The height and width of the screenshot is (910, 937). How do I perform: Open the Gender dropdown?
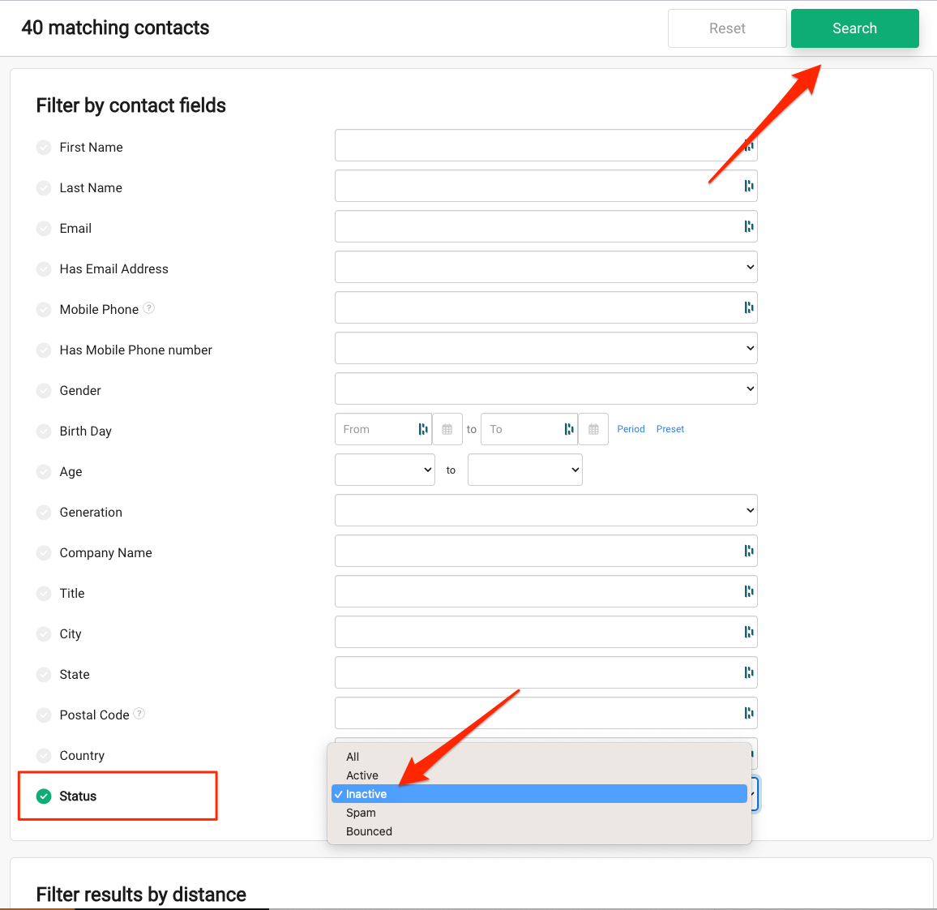tap(546, 388)
